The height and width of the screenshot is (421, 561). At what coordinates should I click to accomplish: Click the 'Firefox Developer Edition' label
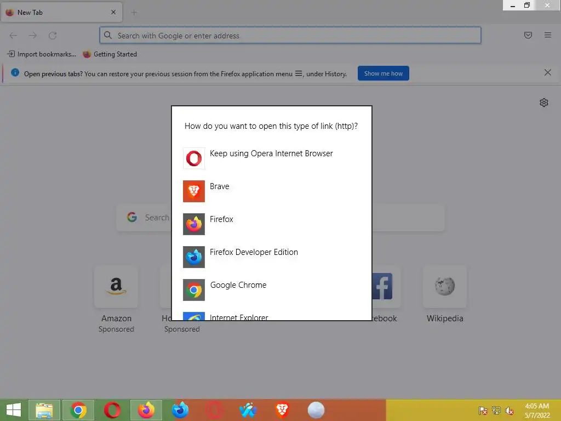(254, 252)
